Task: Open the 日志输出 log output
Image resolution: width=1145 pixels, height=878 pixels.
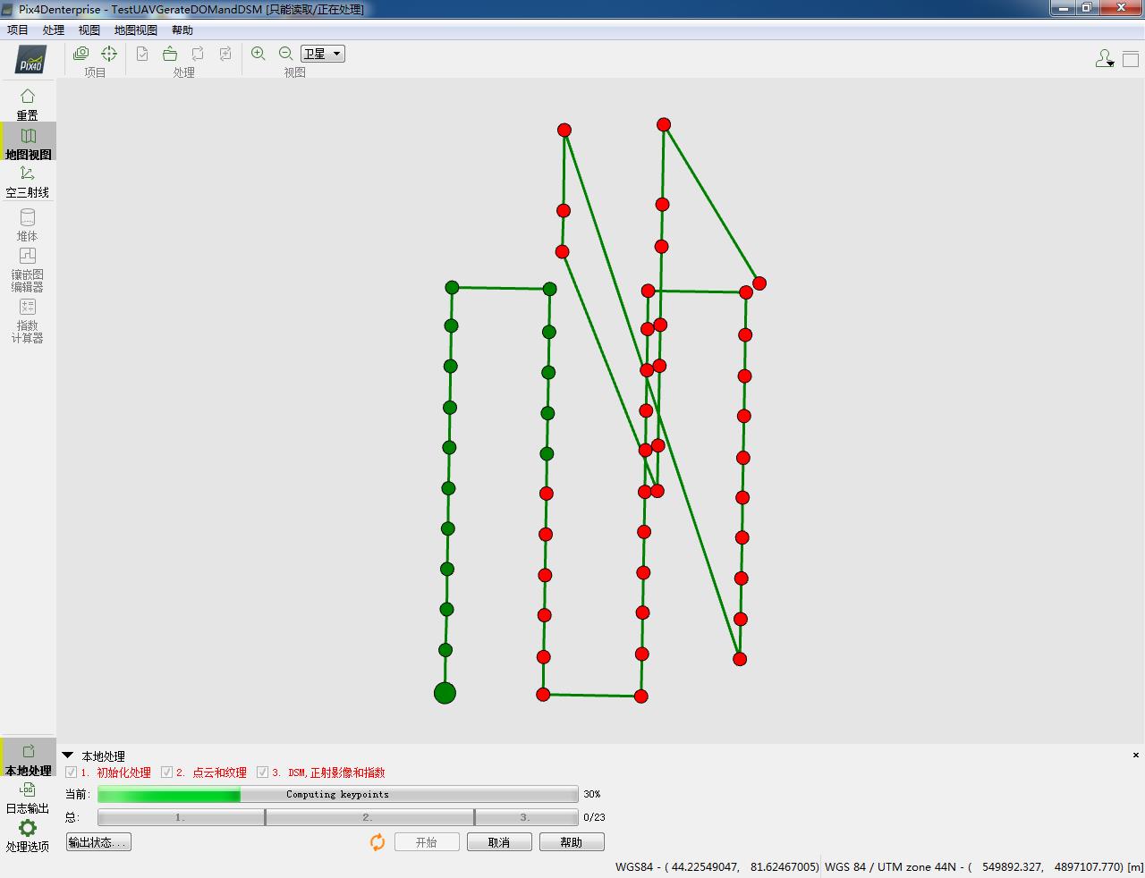Action: coord(28,798)
